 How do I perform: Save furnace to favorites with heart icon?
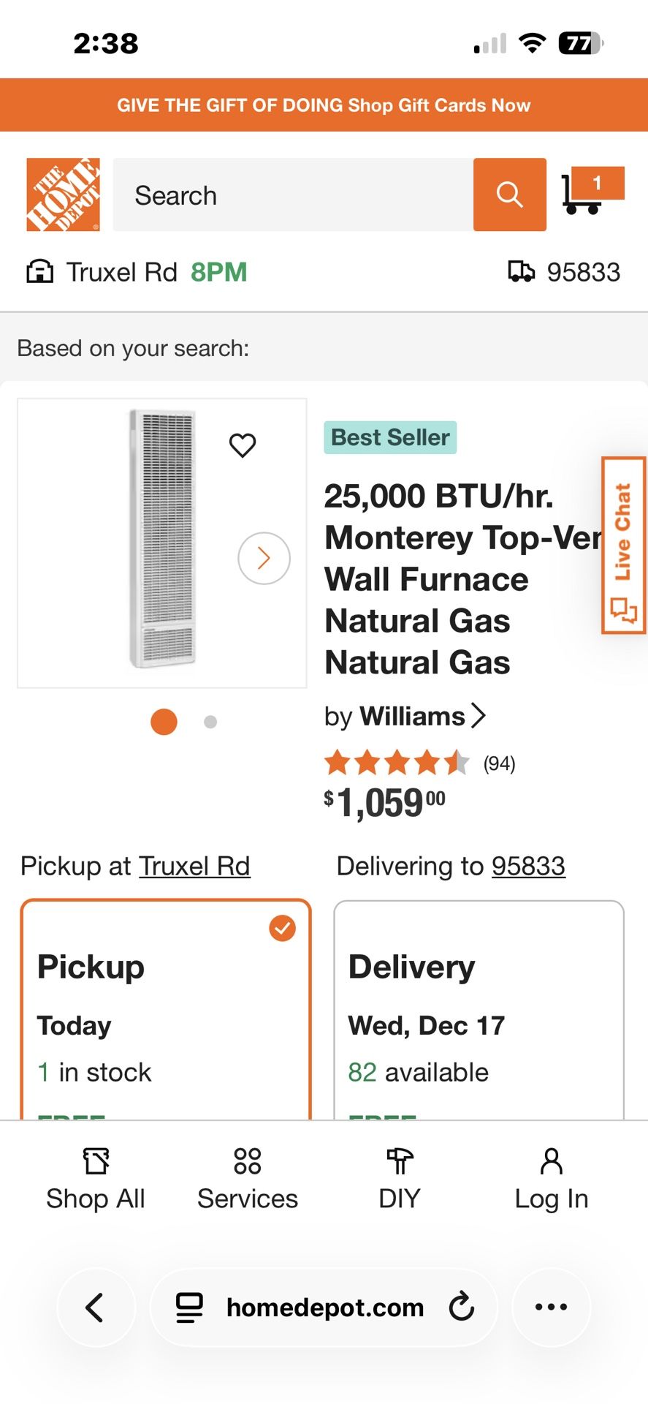coord(243,445)
